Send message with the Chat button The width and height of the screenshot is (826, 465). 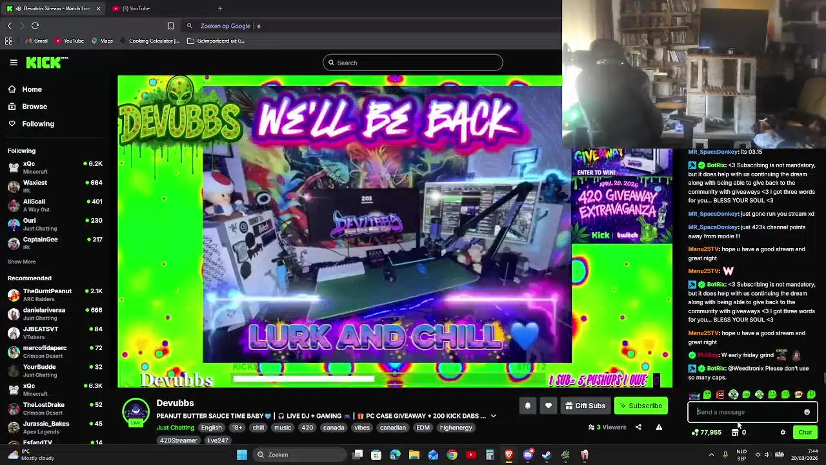click(805, 433)
